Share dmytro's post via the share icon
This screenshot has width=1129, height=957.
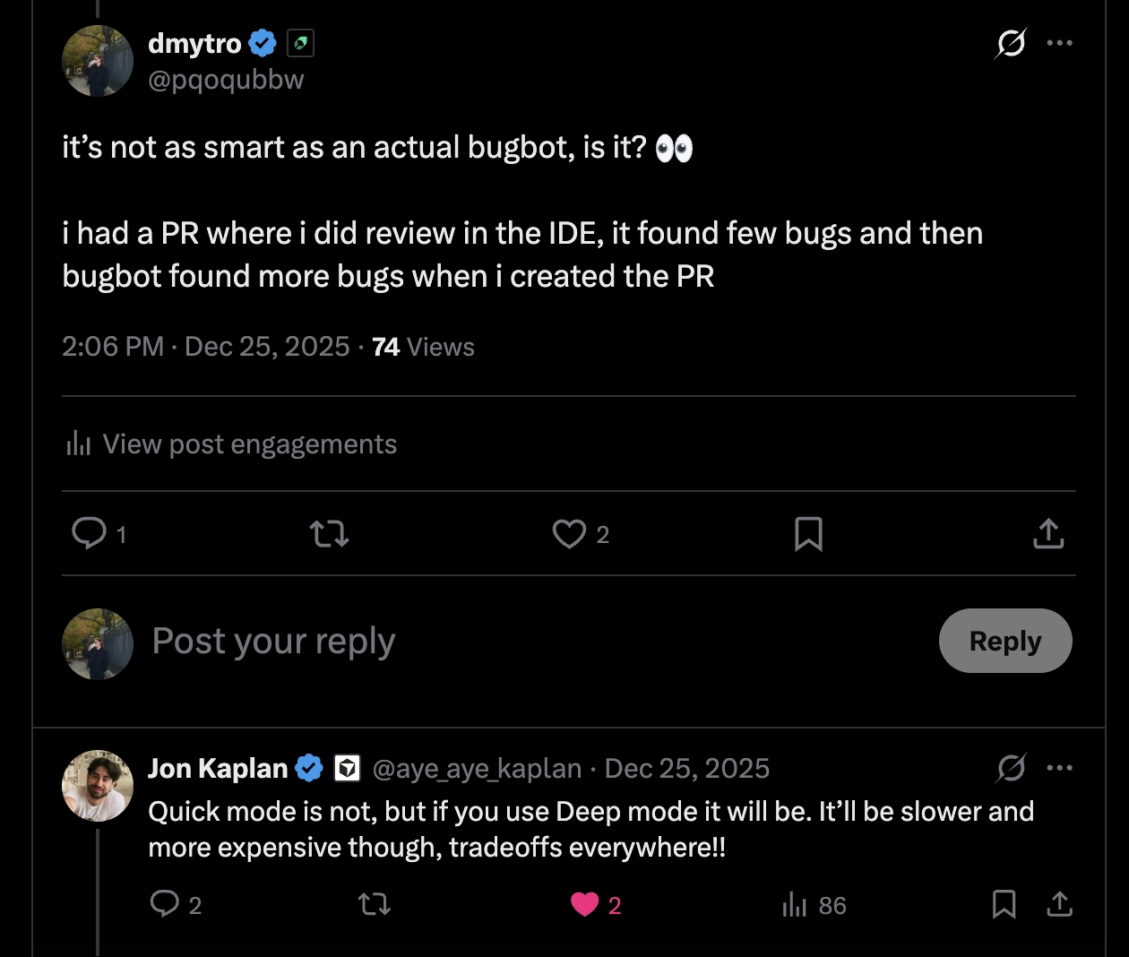(x=1047, y=533)
